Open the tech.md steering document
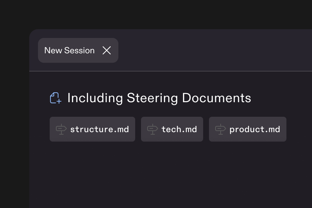 (172, 129)
